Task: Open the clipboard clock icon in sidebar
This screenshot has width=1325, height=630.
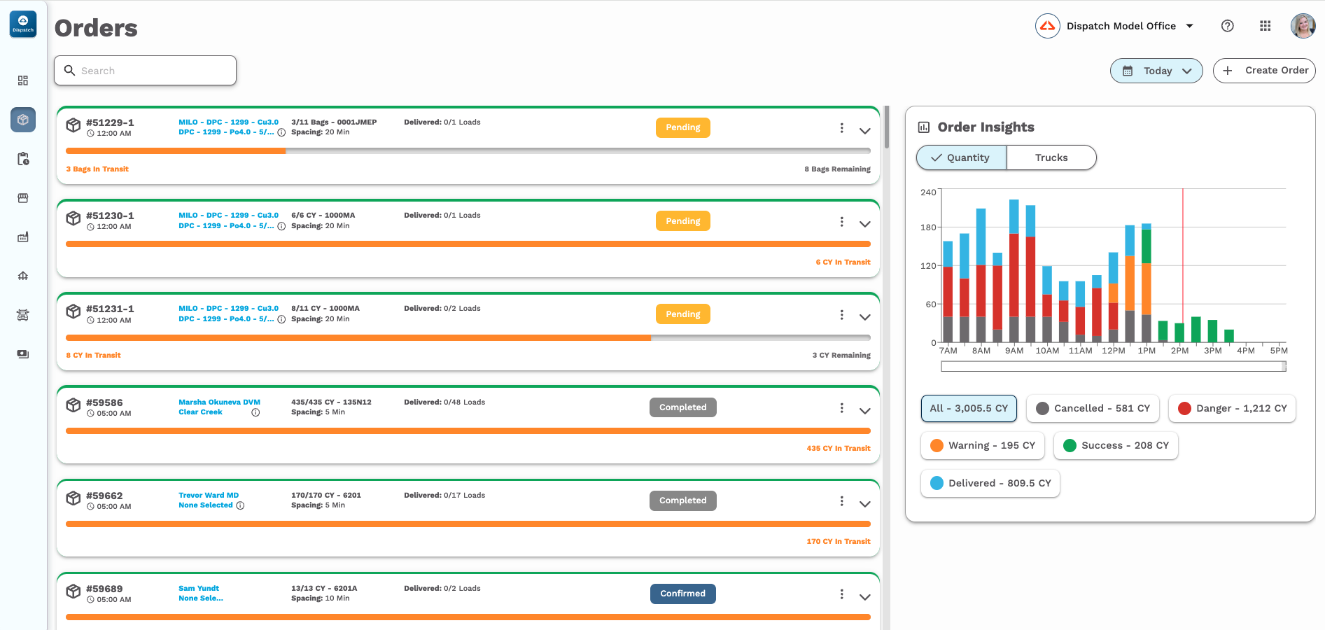Action: pos(23,159)
